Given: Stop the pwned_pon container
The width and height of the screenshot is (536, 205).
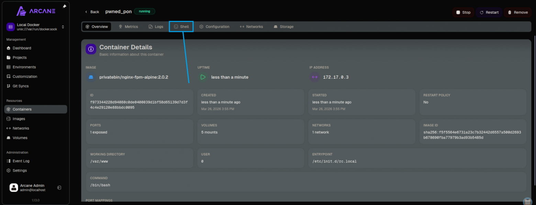Looking at the screenshot, I should click(x=463, y=12).
